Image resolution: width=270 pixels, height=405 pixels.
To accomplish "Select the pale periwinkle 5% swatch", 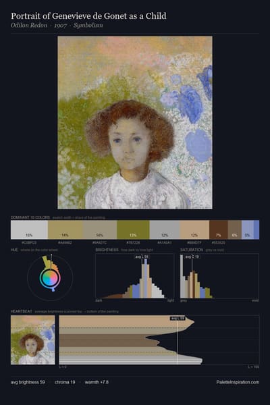I will coord(248,230).
